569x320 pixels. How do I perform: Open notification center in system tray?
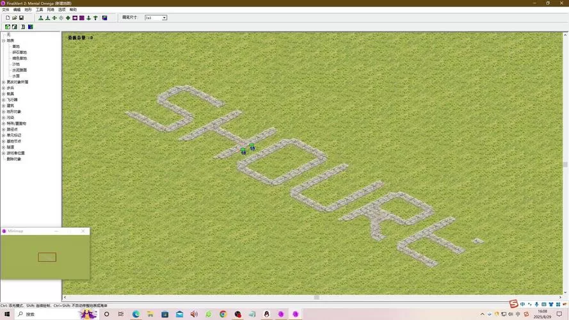click(x=559, y=314)
